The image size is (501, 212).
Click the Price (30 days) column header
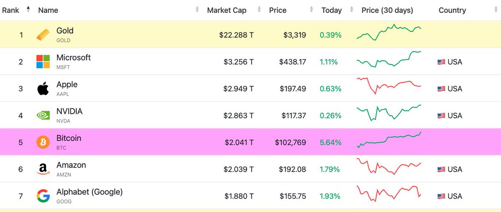coord(387,10)
